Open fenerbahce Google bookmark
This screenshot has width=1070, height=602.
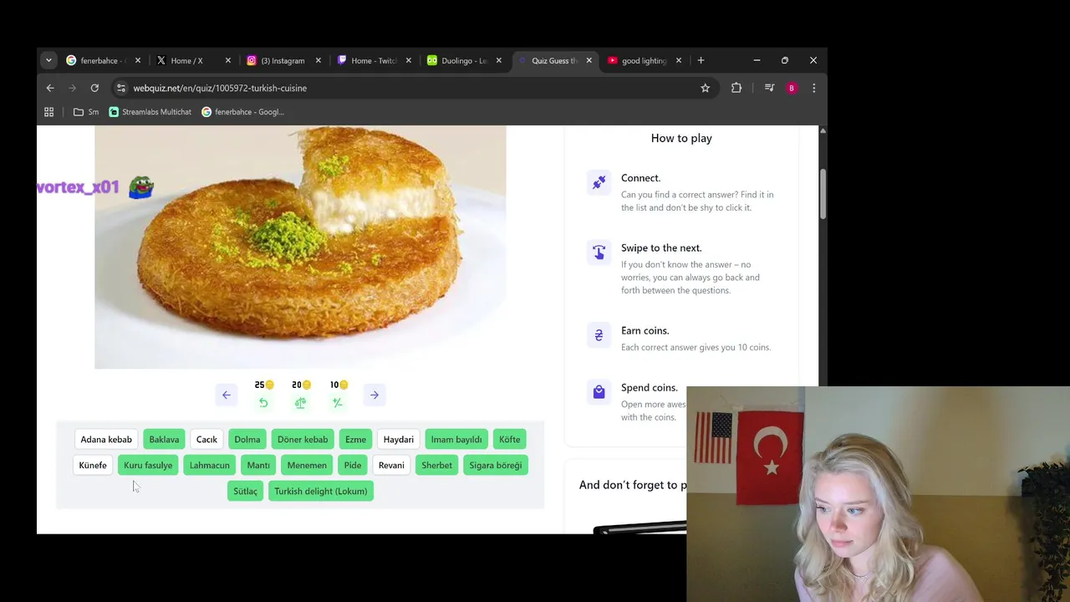point(242,112)
